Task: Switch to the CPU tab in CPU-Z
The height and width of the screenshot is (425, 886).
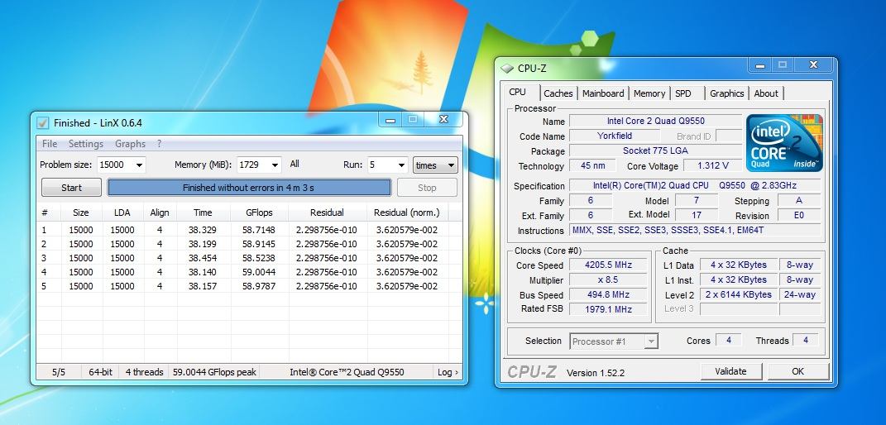Action: [517, 92]
